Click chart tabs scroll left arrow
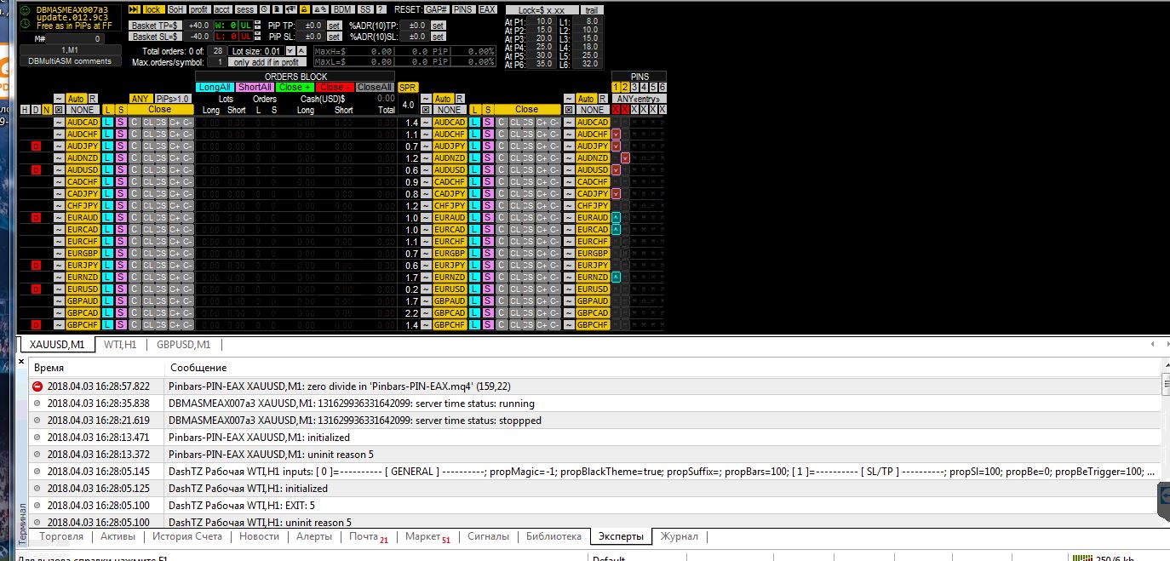1170x561 pixels. 1151,345
